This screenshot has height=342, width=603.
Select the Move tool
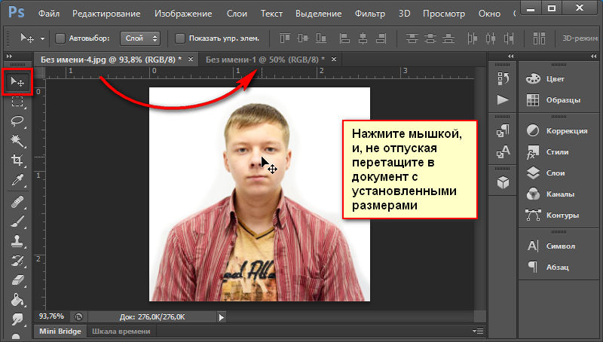pos(17,81)
